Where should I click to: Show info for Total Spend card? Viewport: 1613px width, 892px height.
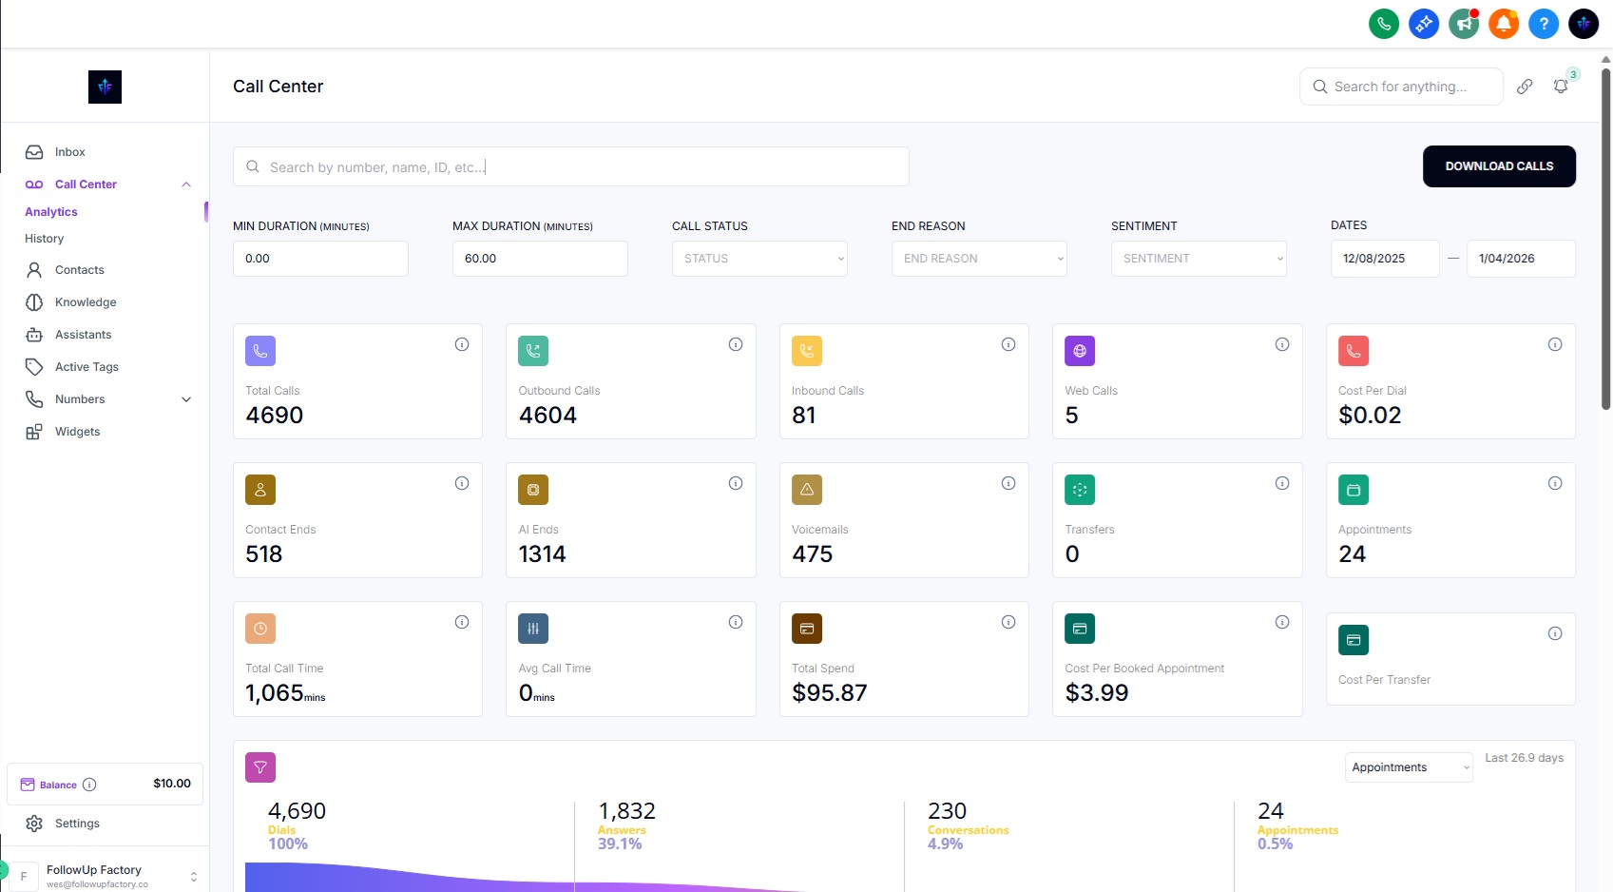pos(1008,622)
